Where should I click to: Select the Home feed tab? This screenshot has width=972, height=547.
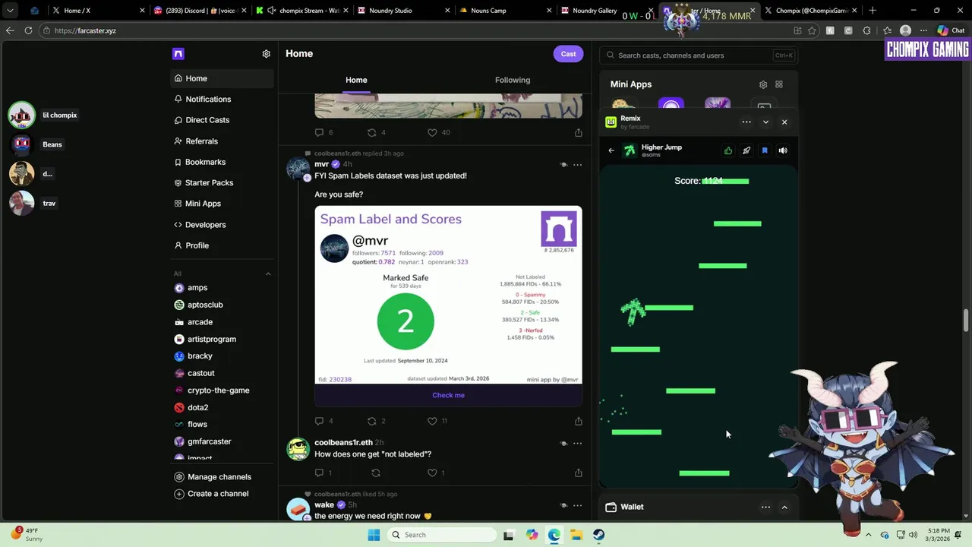pos(356,80)
